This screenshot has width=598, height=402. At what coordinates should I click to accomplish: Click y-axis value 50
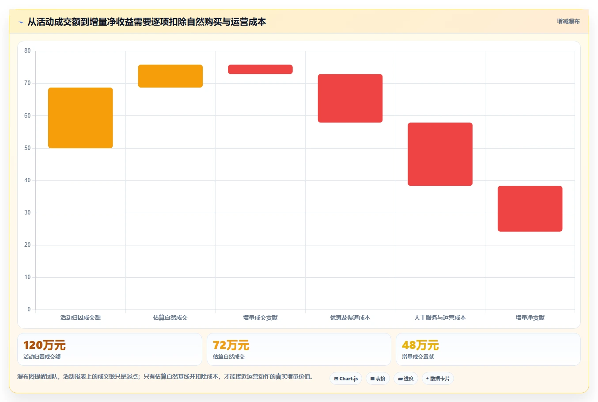27,148
